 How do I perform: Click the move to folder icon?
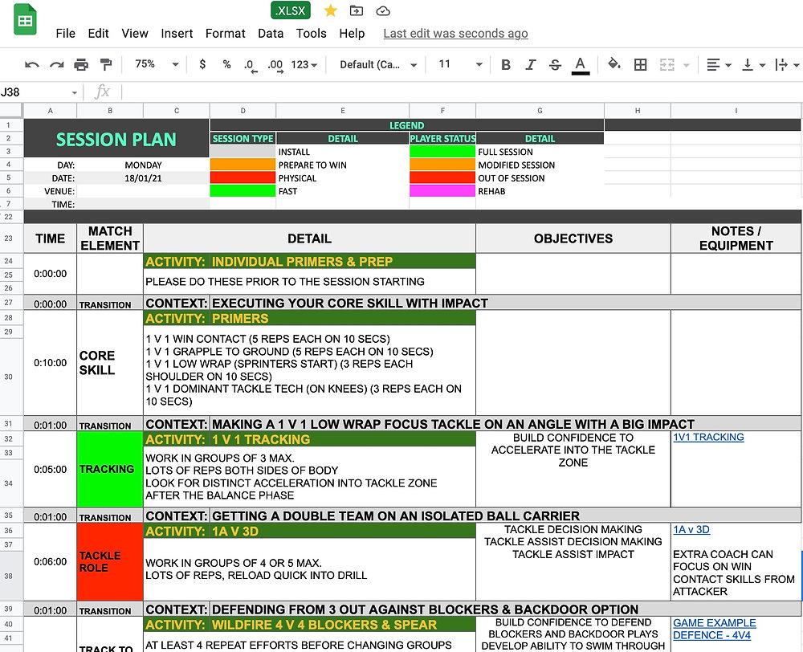tap(357, 10)
